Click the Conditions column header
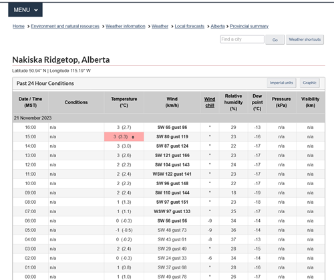The height and width of the screenshot is (280, 334). click(x=76, y=102)
